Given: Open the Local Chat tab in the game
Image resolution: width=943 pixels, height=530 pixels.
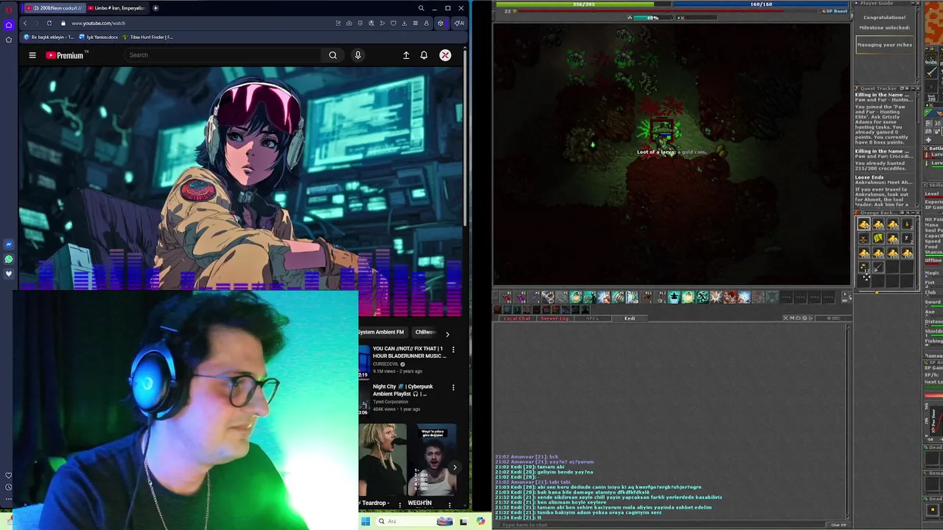Looking at the screenshot, I should click(x=516, y=318).
